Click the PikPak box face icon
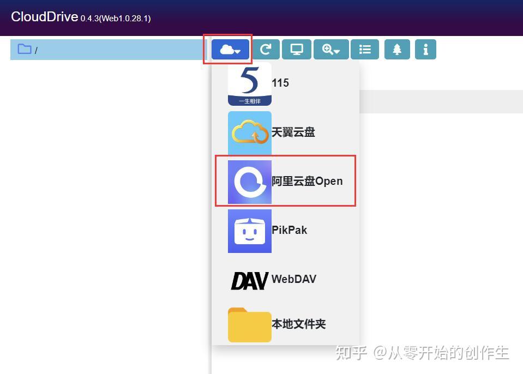This screenshot has height=374, width=523. (249, 231)
